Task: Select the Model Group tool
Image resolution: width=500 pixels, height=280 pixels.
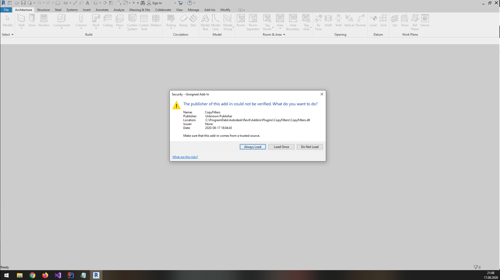Action: click(x=228, y=22)
